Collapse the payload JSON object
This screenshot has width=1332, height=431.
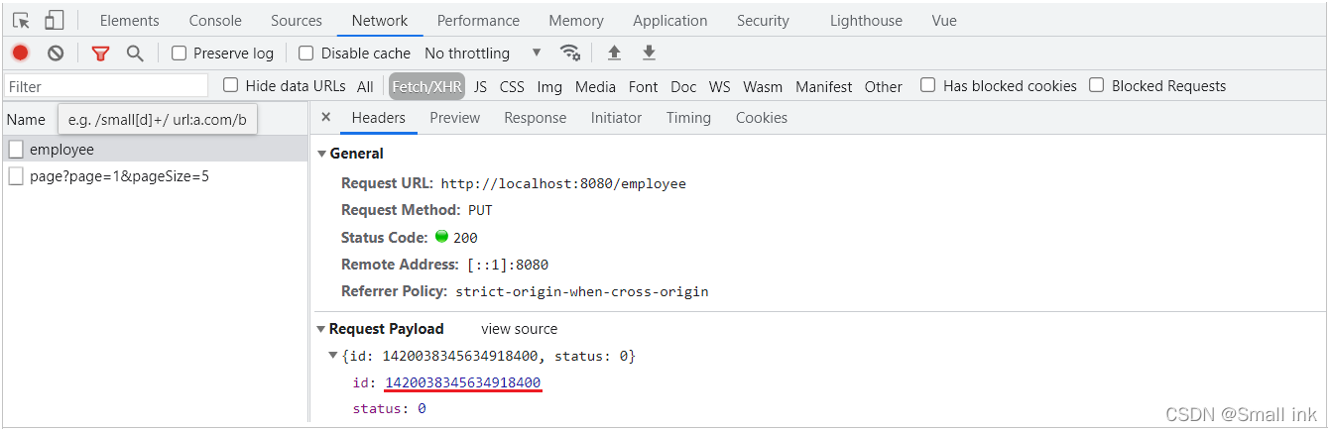333,356
